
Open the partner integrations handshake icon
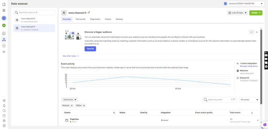click(4, 52)
